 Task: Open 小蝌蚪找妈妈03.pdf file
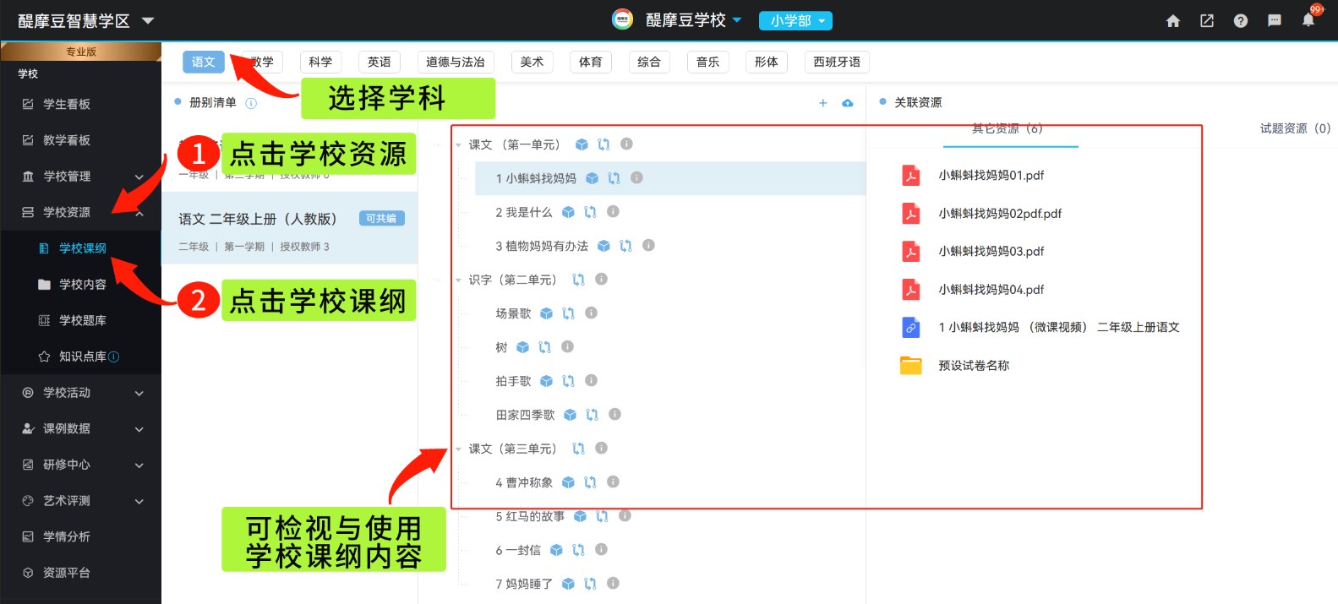click(x=991, y=252)
